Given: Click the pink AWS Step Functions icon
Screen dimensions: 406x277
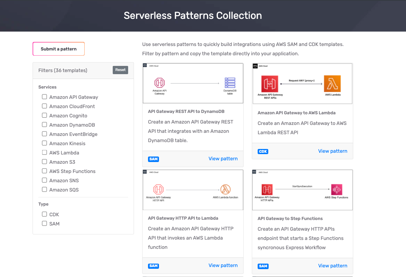Looking at the screenshot, I should click(336, 189).
